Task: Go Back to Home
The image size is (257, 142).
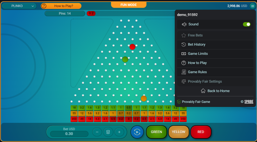Action: point(215,91)
